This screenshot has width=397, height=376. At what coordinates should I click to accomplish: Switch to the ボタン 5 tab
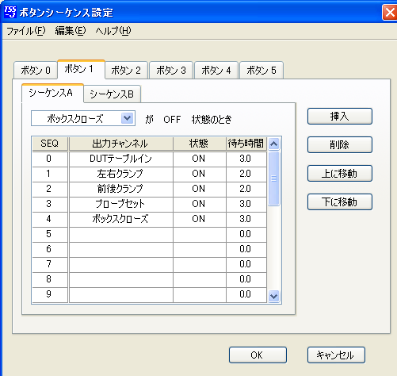(261, 70)
